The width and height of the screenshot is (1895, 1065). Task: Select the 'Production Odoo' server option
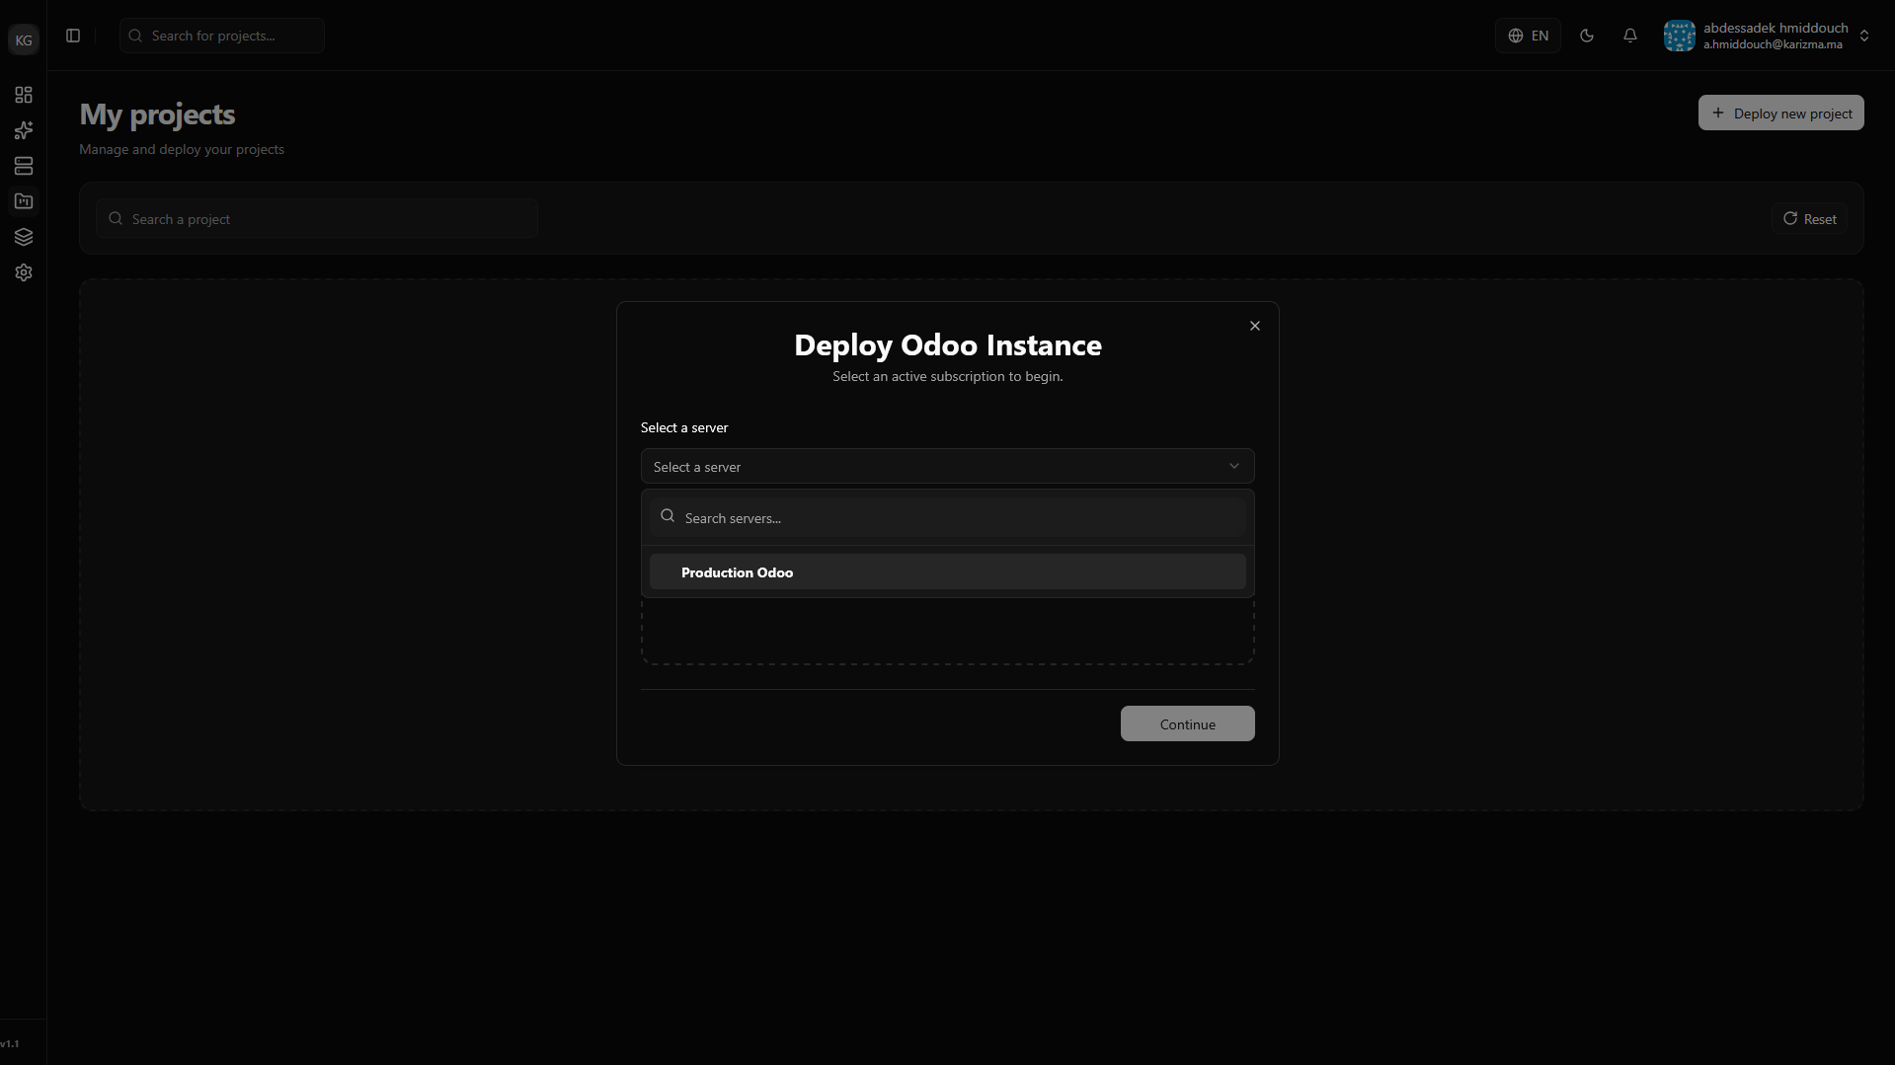(x=948, y=572)
